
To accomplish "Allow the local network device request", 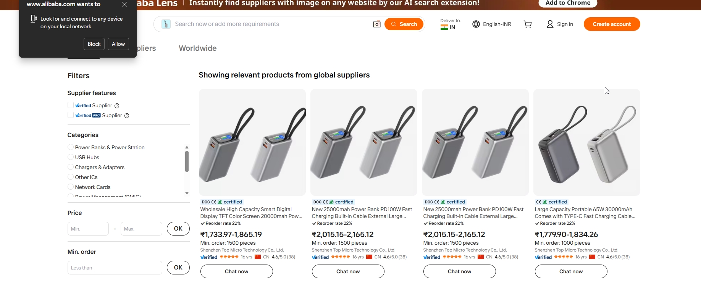I will (118, 44).
